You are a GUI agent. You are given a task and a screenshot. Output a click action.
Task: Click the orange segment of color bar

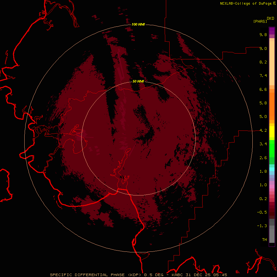[x=272, y=106]
